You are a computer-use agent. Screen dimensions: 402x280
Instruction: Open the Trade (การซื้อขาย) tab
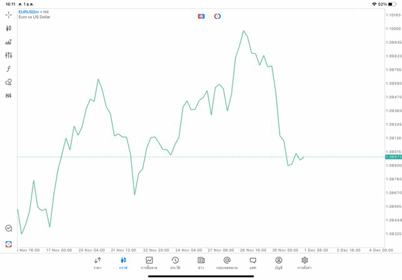(x=149, y=262)
